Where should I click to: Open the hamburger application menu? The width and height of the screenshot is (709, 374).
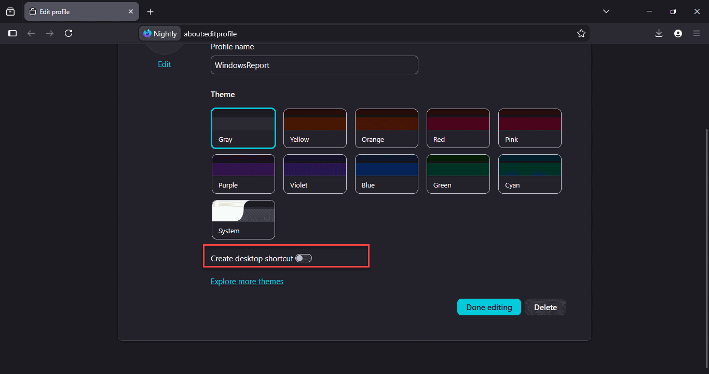tap(697, 33)
